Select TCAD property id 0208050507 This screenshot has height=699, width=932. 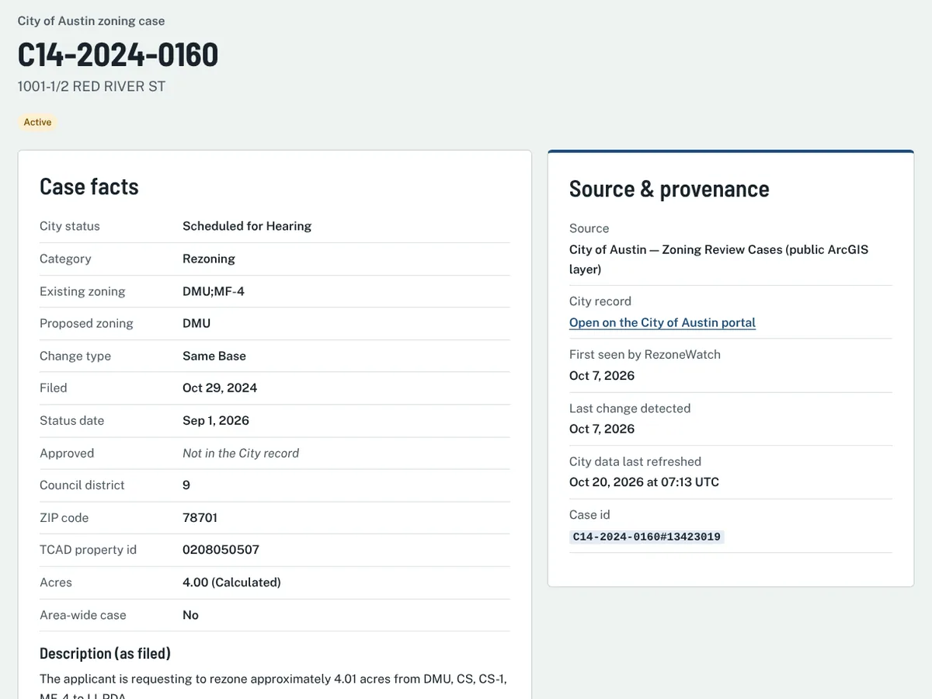click(221, 549)
